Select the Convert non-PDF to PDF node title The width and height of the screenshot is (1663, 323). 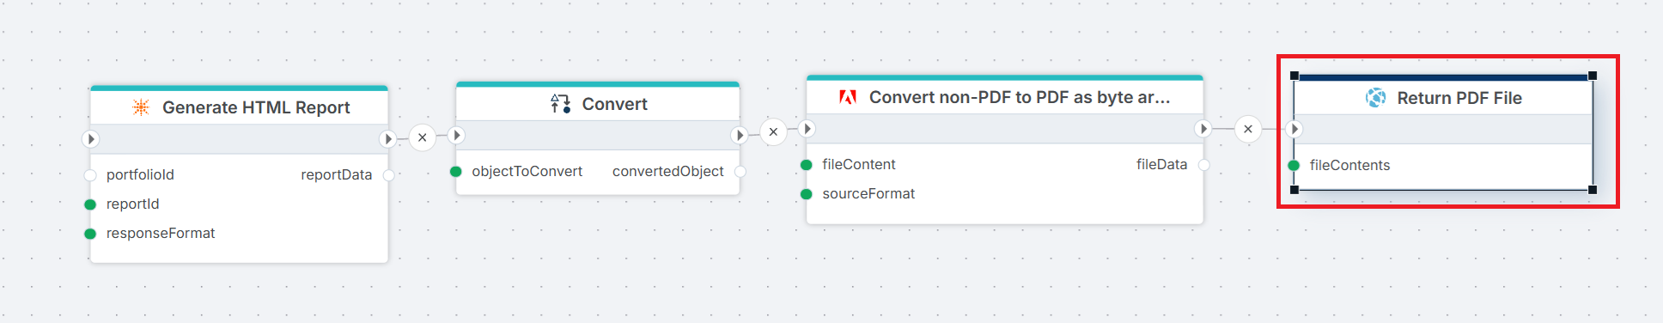(1020, 97)
